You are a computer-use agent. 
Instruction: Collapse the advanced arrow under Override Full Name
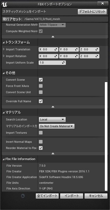[x=53, y=107]
